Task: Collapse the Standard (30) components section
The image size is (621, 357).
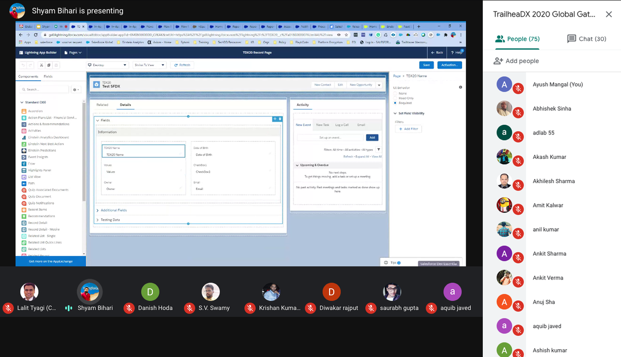Action: (x=22, y=102)
